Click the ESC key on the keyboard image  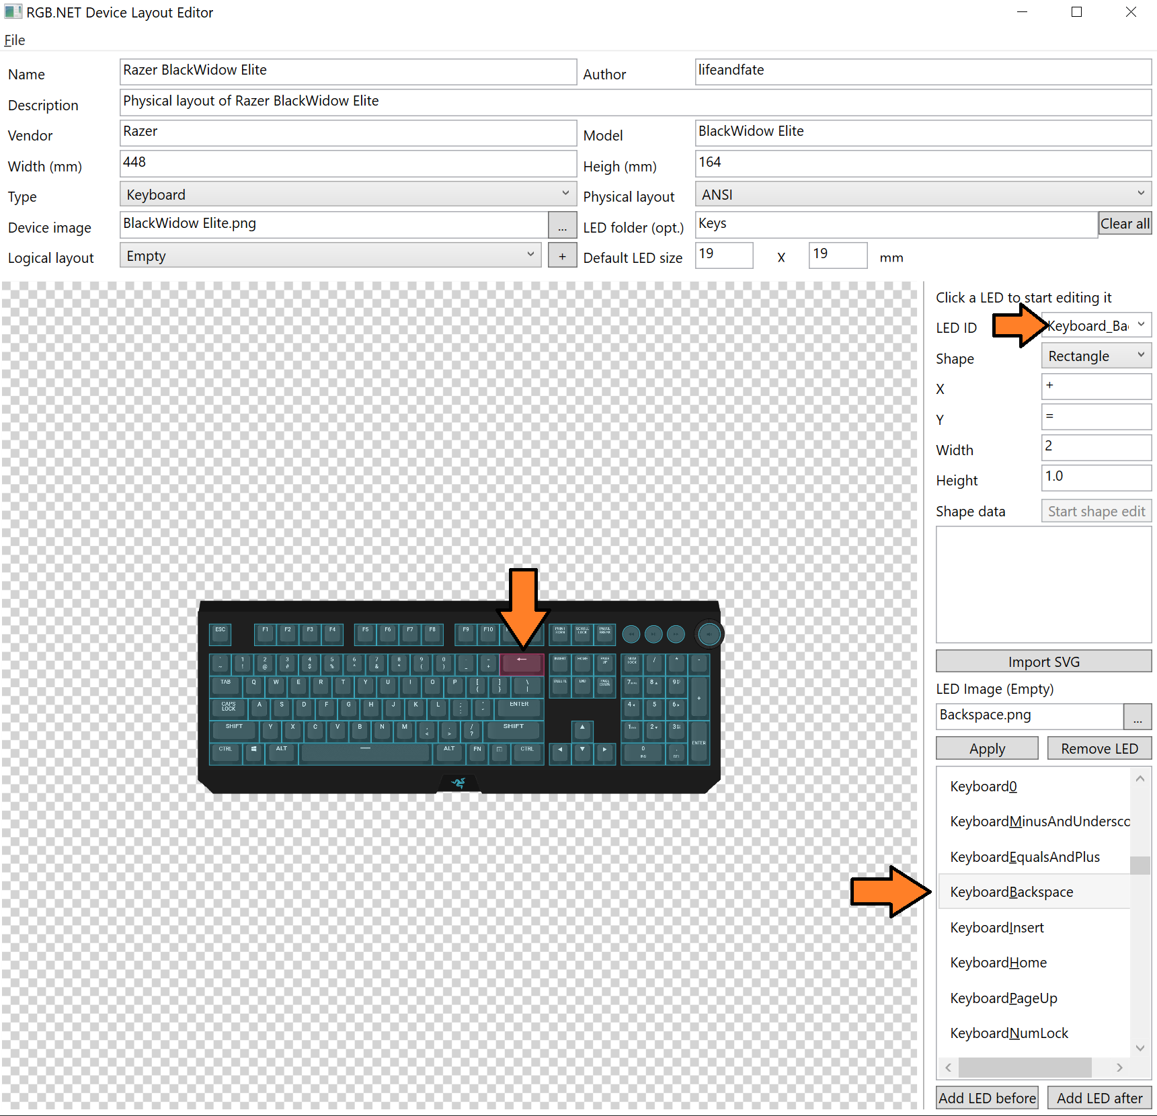(221, 633)
